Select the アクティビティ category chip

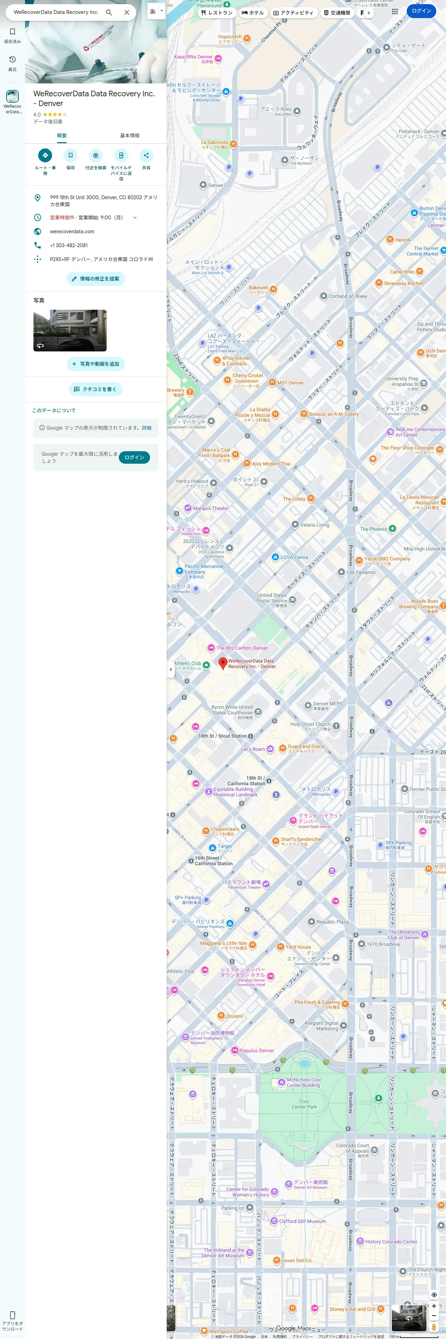point(294,13)
